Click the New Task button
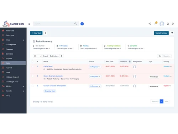Image resolution: width=178 pixels, height=134 pixels. pyautogui.click(x=36, y=33)
